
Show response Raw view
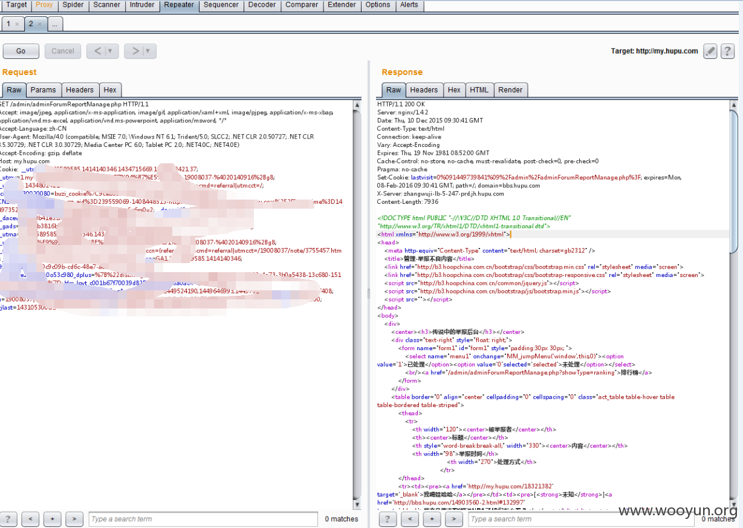394,90
